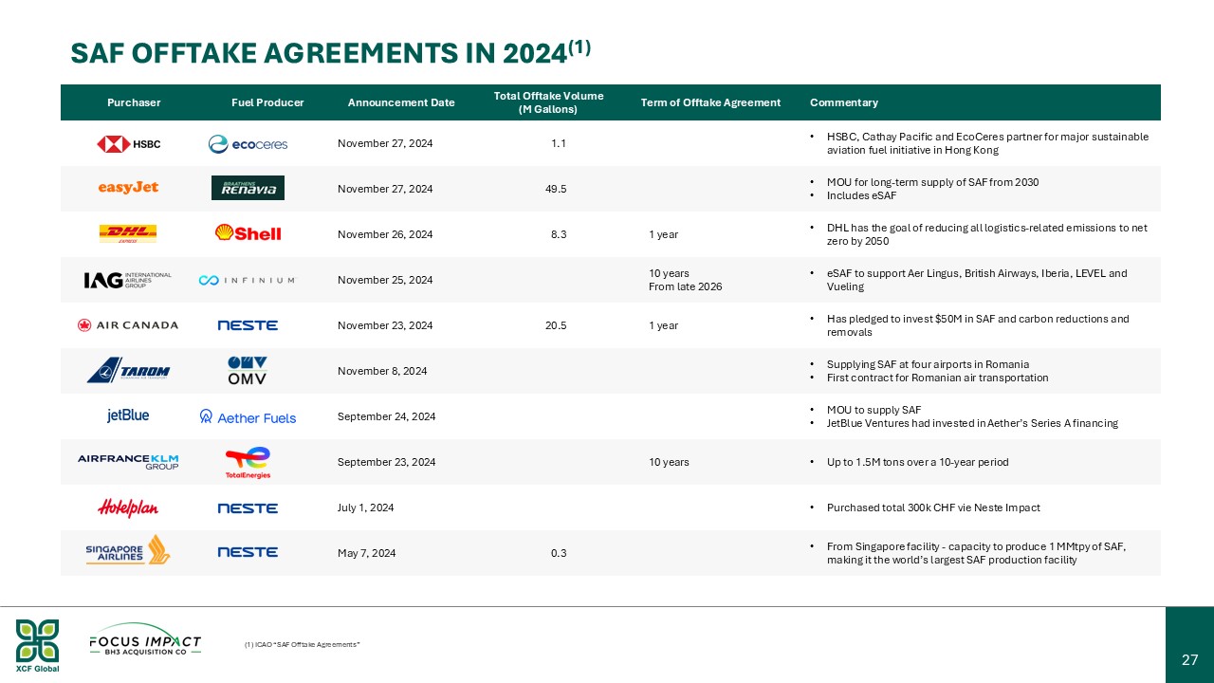Select the DHL Express logo
The width and height of the screenshot is (1214, 683).
[128, 233]
